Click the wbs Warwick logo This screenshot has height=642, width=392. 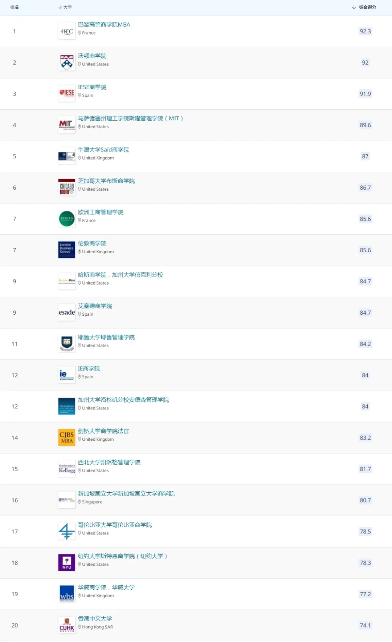tap(67, 594)
